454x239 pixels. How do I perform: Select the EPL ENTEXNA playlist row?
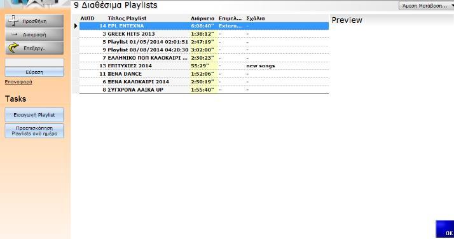tap(204, 26)
